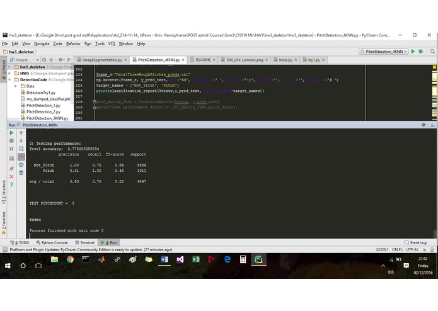Close the imageSegmentation.py tab
The height and width of the screenshot is (311, 438).
(x=125, y=60)
